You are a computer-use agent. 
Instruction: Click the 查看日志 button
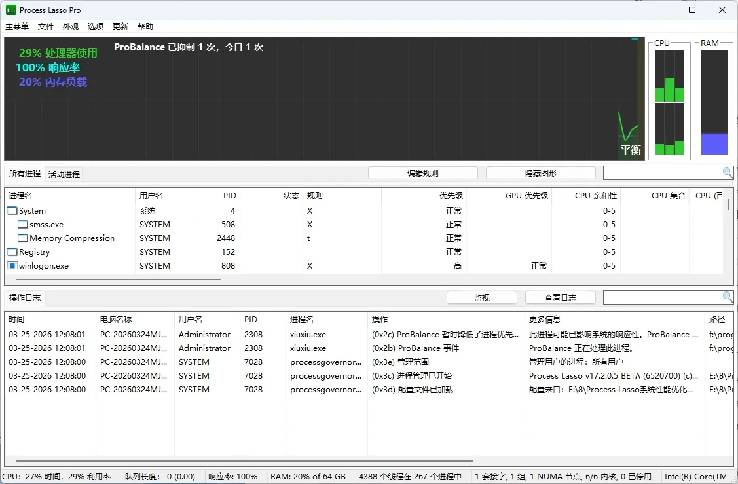560,297
